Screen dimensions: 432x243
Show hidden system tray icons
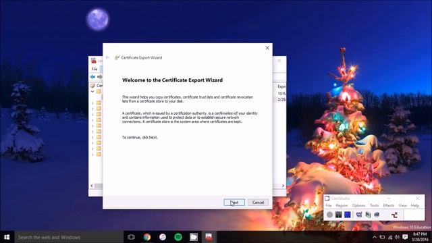pyautogui.click(x=375, y=237)
